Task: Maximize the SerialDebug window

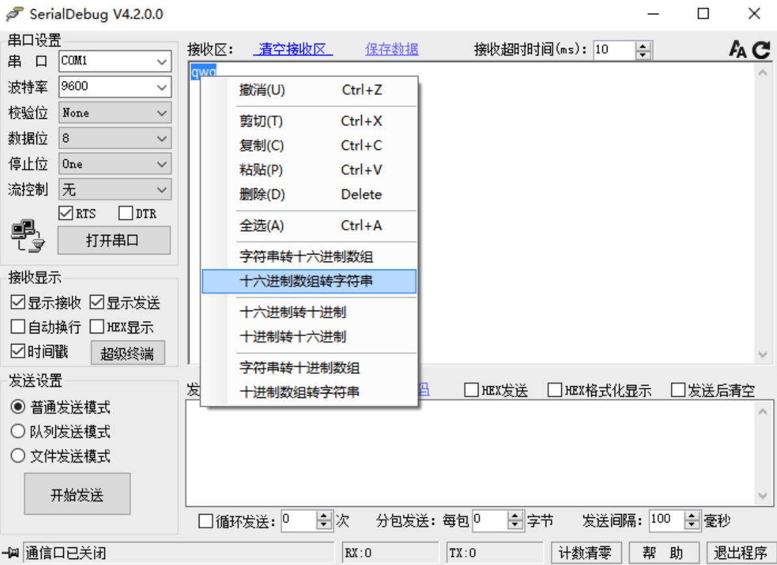Action: click(703, 14)
